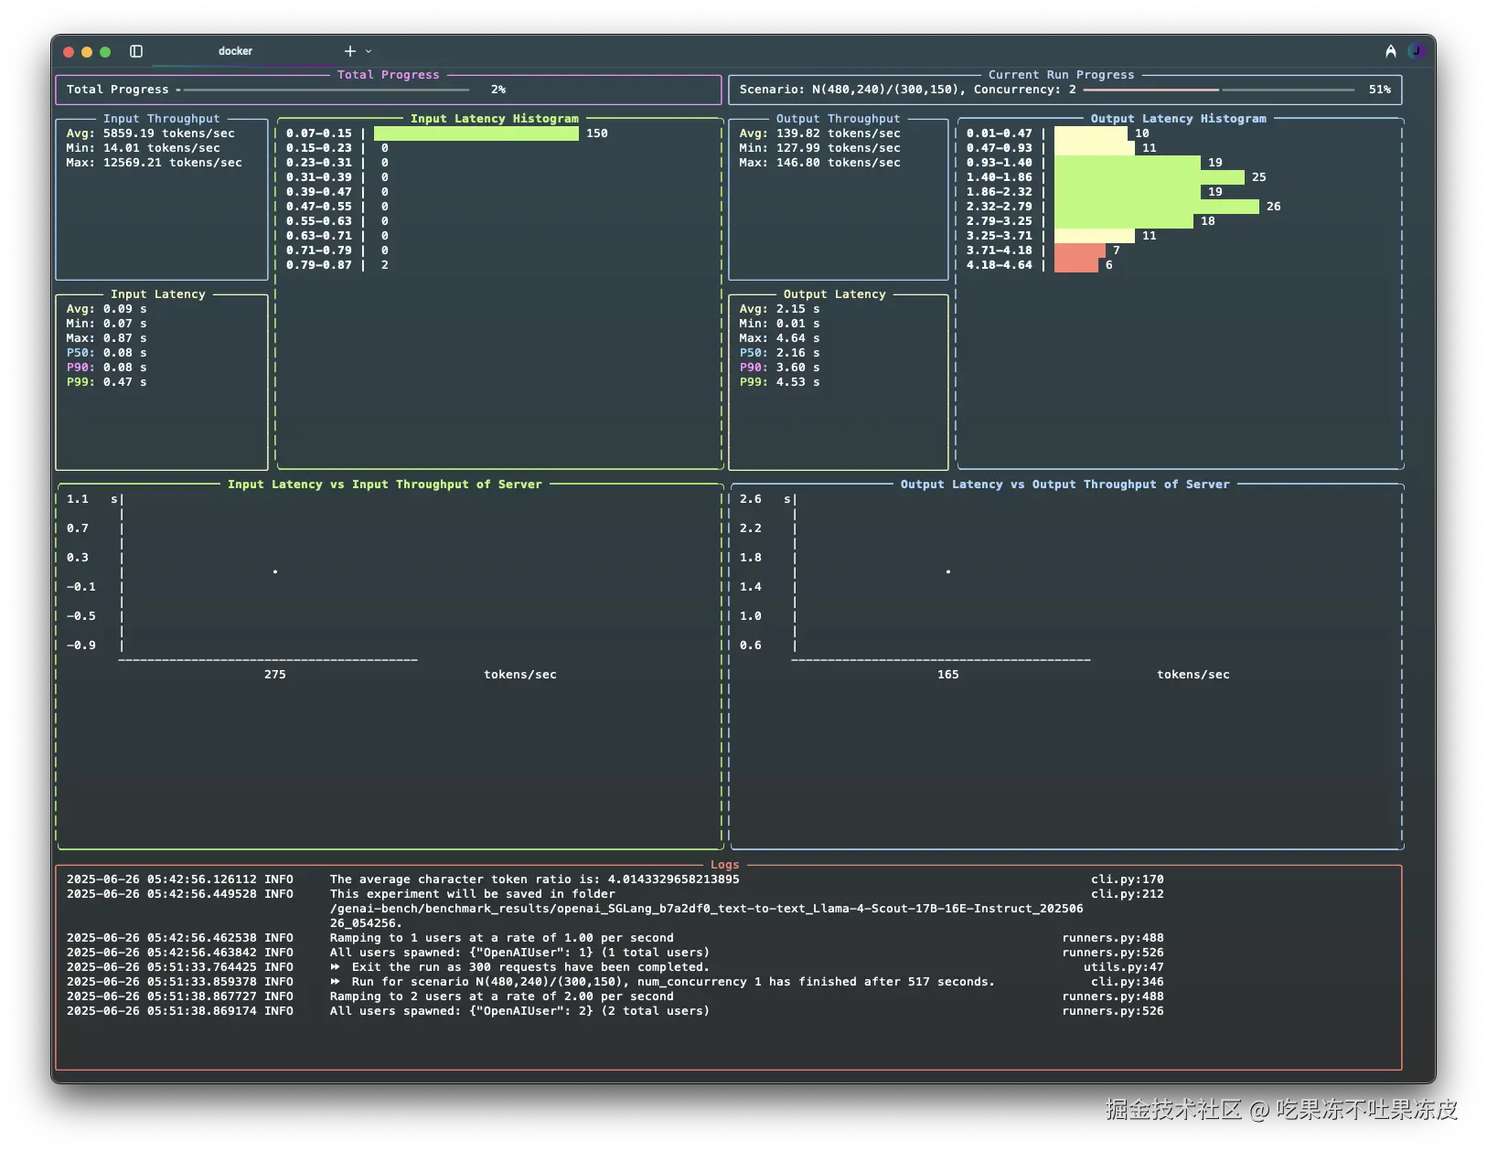Select the Input Latency Histogram title

click(495, 119)
